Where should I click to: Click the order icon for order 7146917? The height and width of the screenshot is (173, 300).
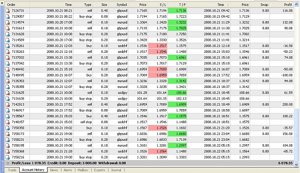pos(8,111)
